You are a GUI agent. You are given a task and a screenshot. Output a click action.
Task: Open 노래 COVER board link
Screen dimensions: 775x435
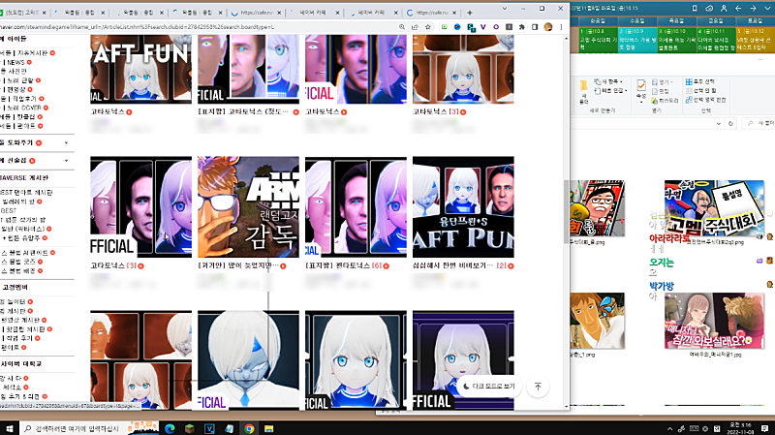click(23, 108)
